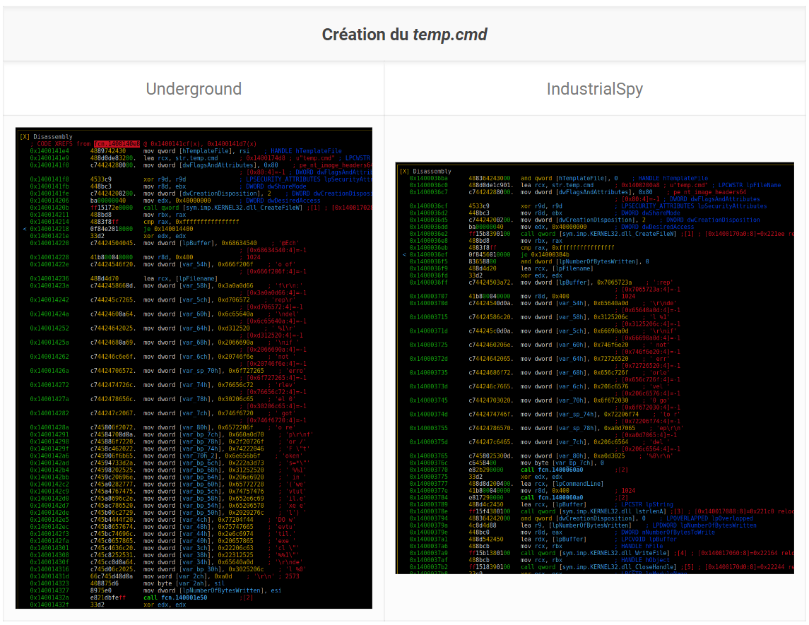Select address 0x140003765 in IndustrialSpy listing

tap(428, 456)
